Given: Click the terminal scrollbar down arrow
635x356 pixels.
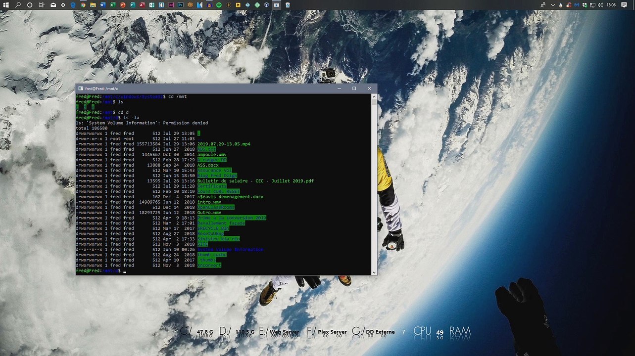Looking at the screenshot, I should 374,272.
